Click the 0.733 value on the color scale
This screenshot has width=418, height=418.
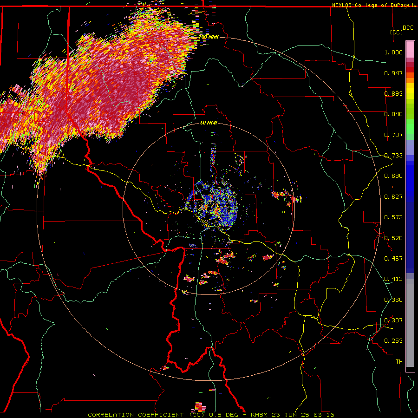pyautogui.click(x=393, y=156)
